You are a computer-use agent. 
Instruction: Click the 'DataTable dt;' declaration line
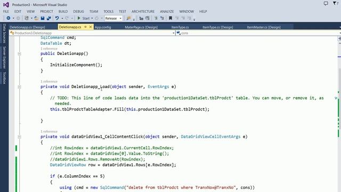(x=56, y=43)
